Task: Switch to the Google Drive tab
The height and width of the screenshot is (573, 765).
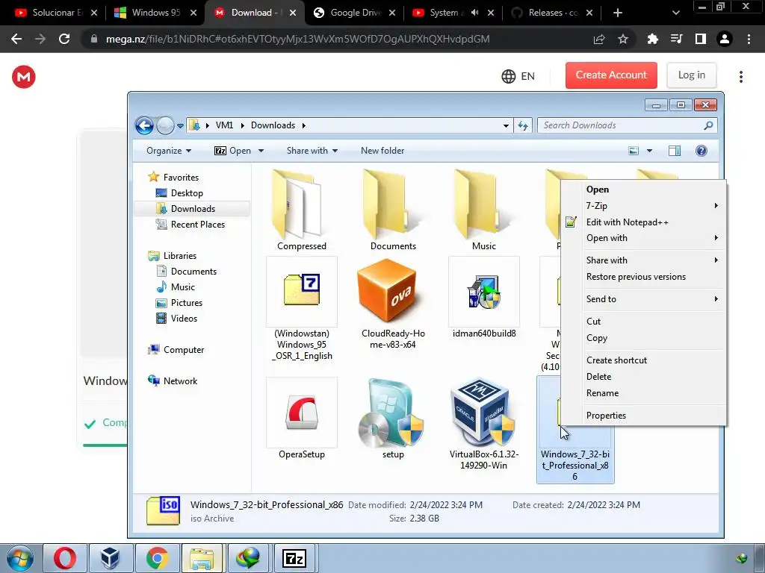Action: [354, 13]
